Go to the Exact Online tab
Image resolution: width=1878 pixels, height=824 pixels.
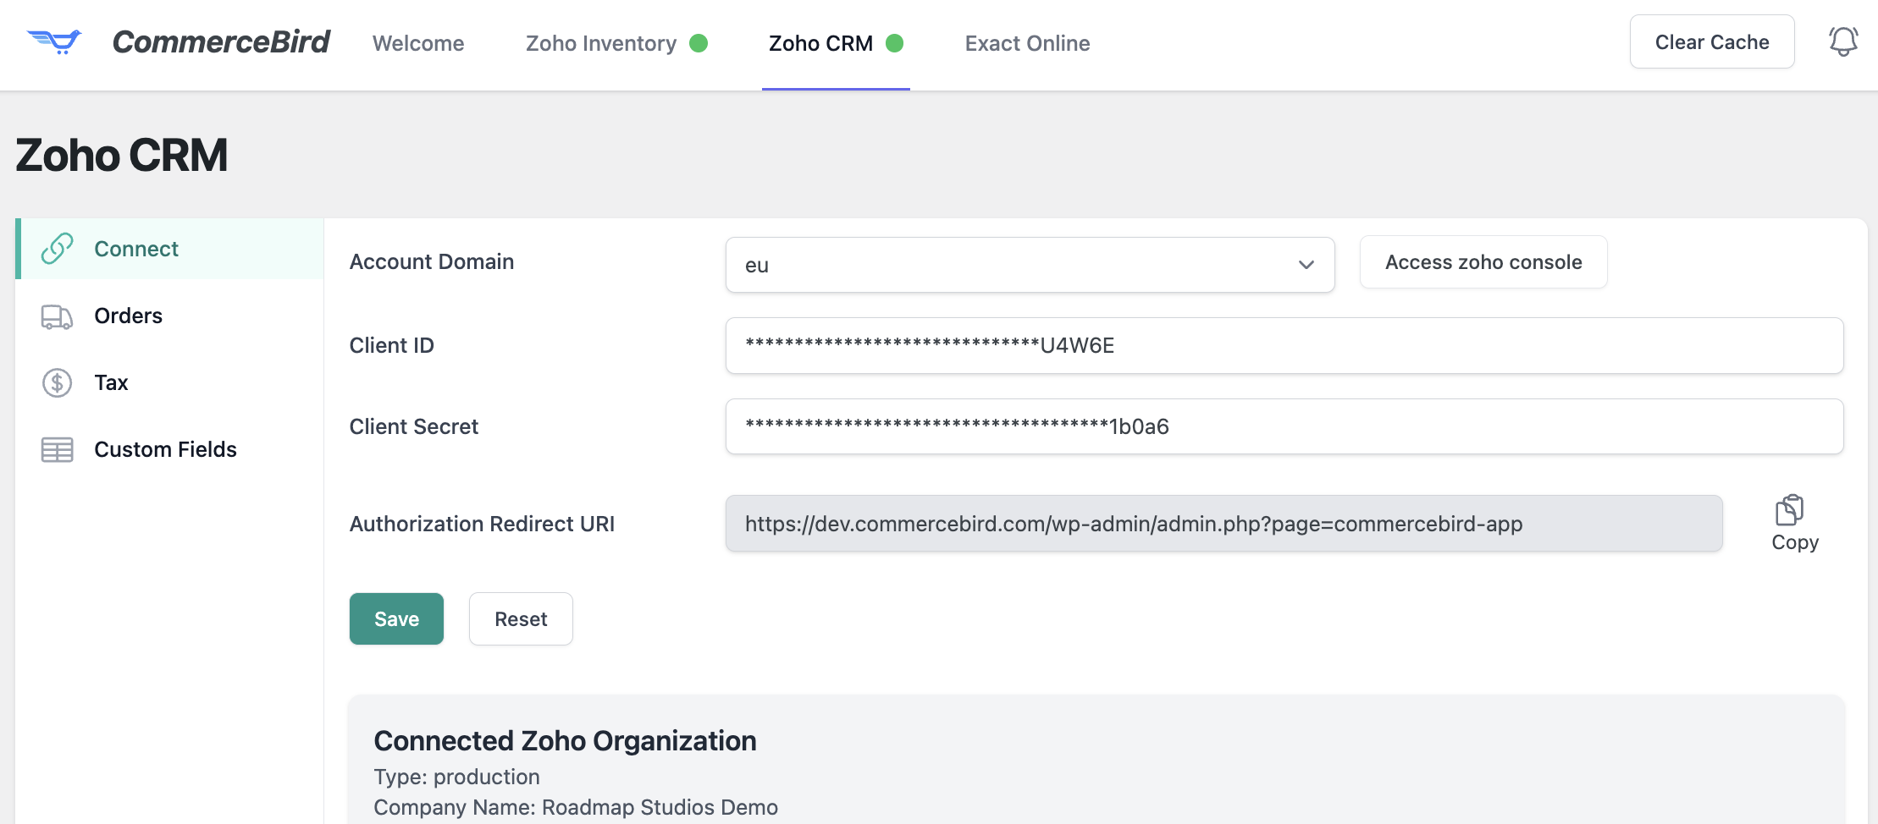pos(1027,43)
